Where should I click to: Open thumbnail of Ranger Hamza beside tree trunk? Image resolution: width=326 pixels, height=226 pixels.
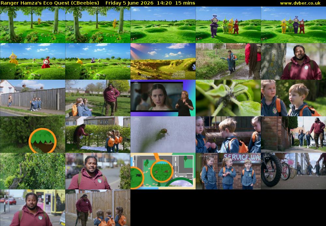tap(293, 61)
